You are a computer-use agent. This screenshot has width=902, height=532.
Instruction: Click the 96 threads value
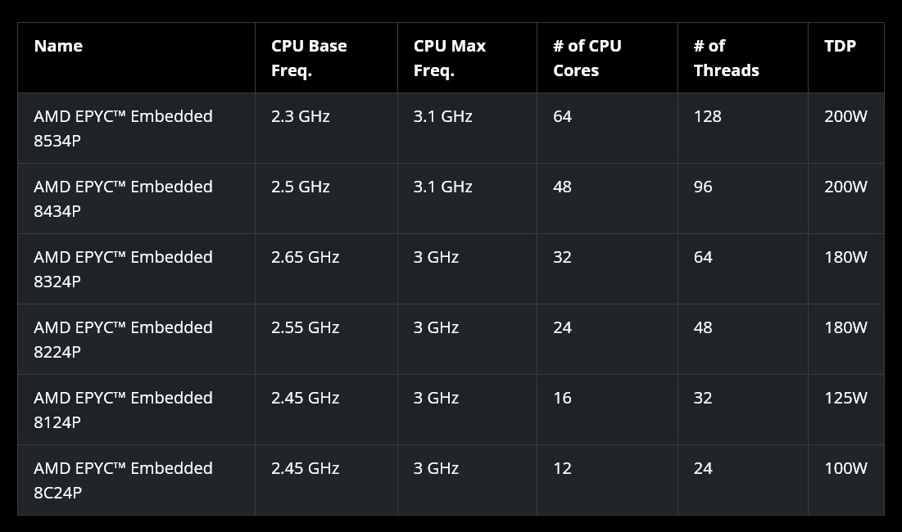pyautogui.click(x=703, y=187)
